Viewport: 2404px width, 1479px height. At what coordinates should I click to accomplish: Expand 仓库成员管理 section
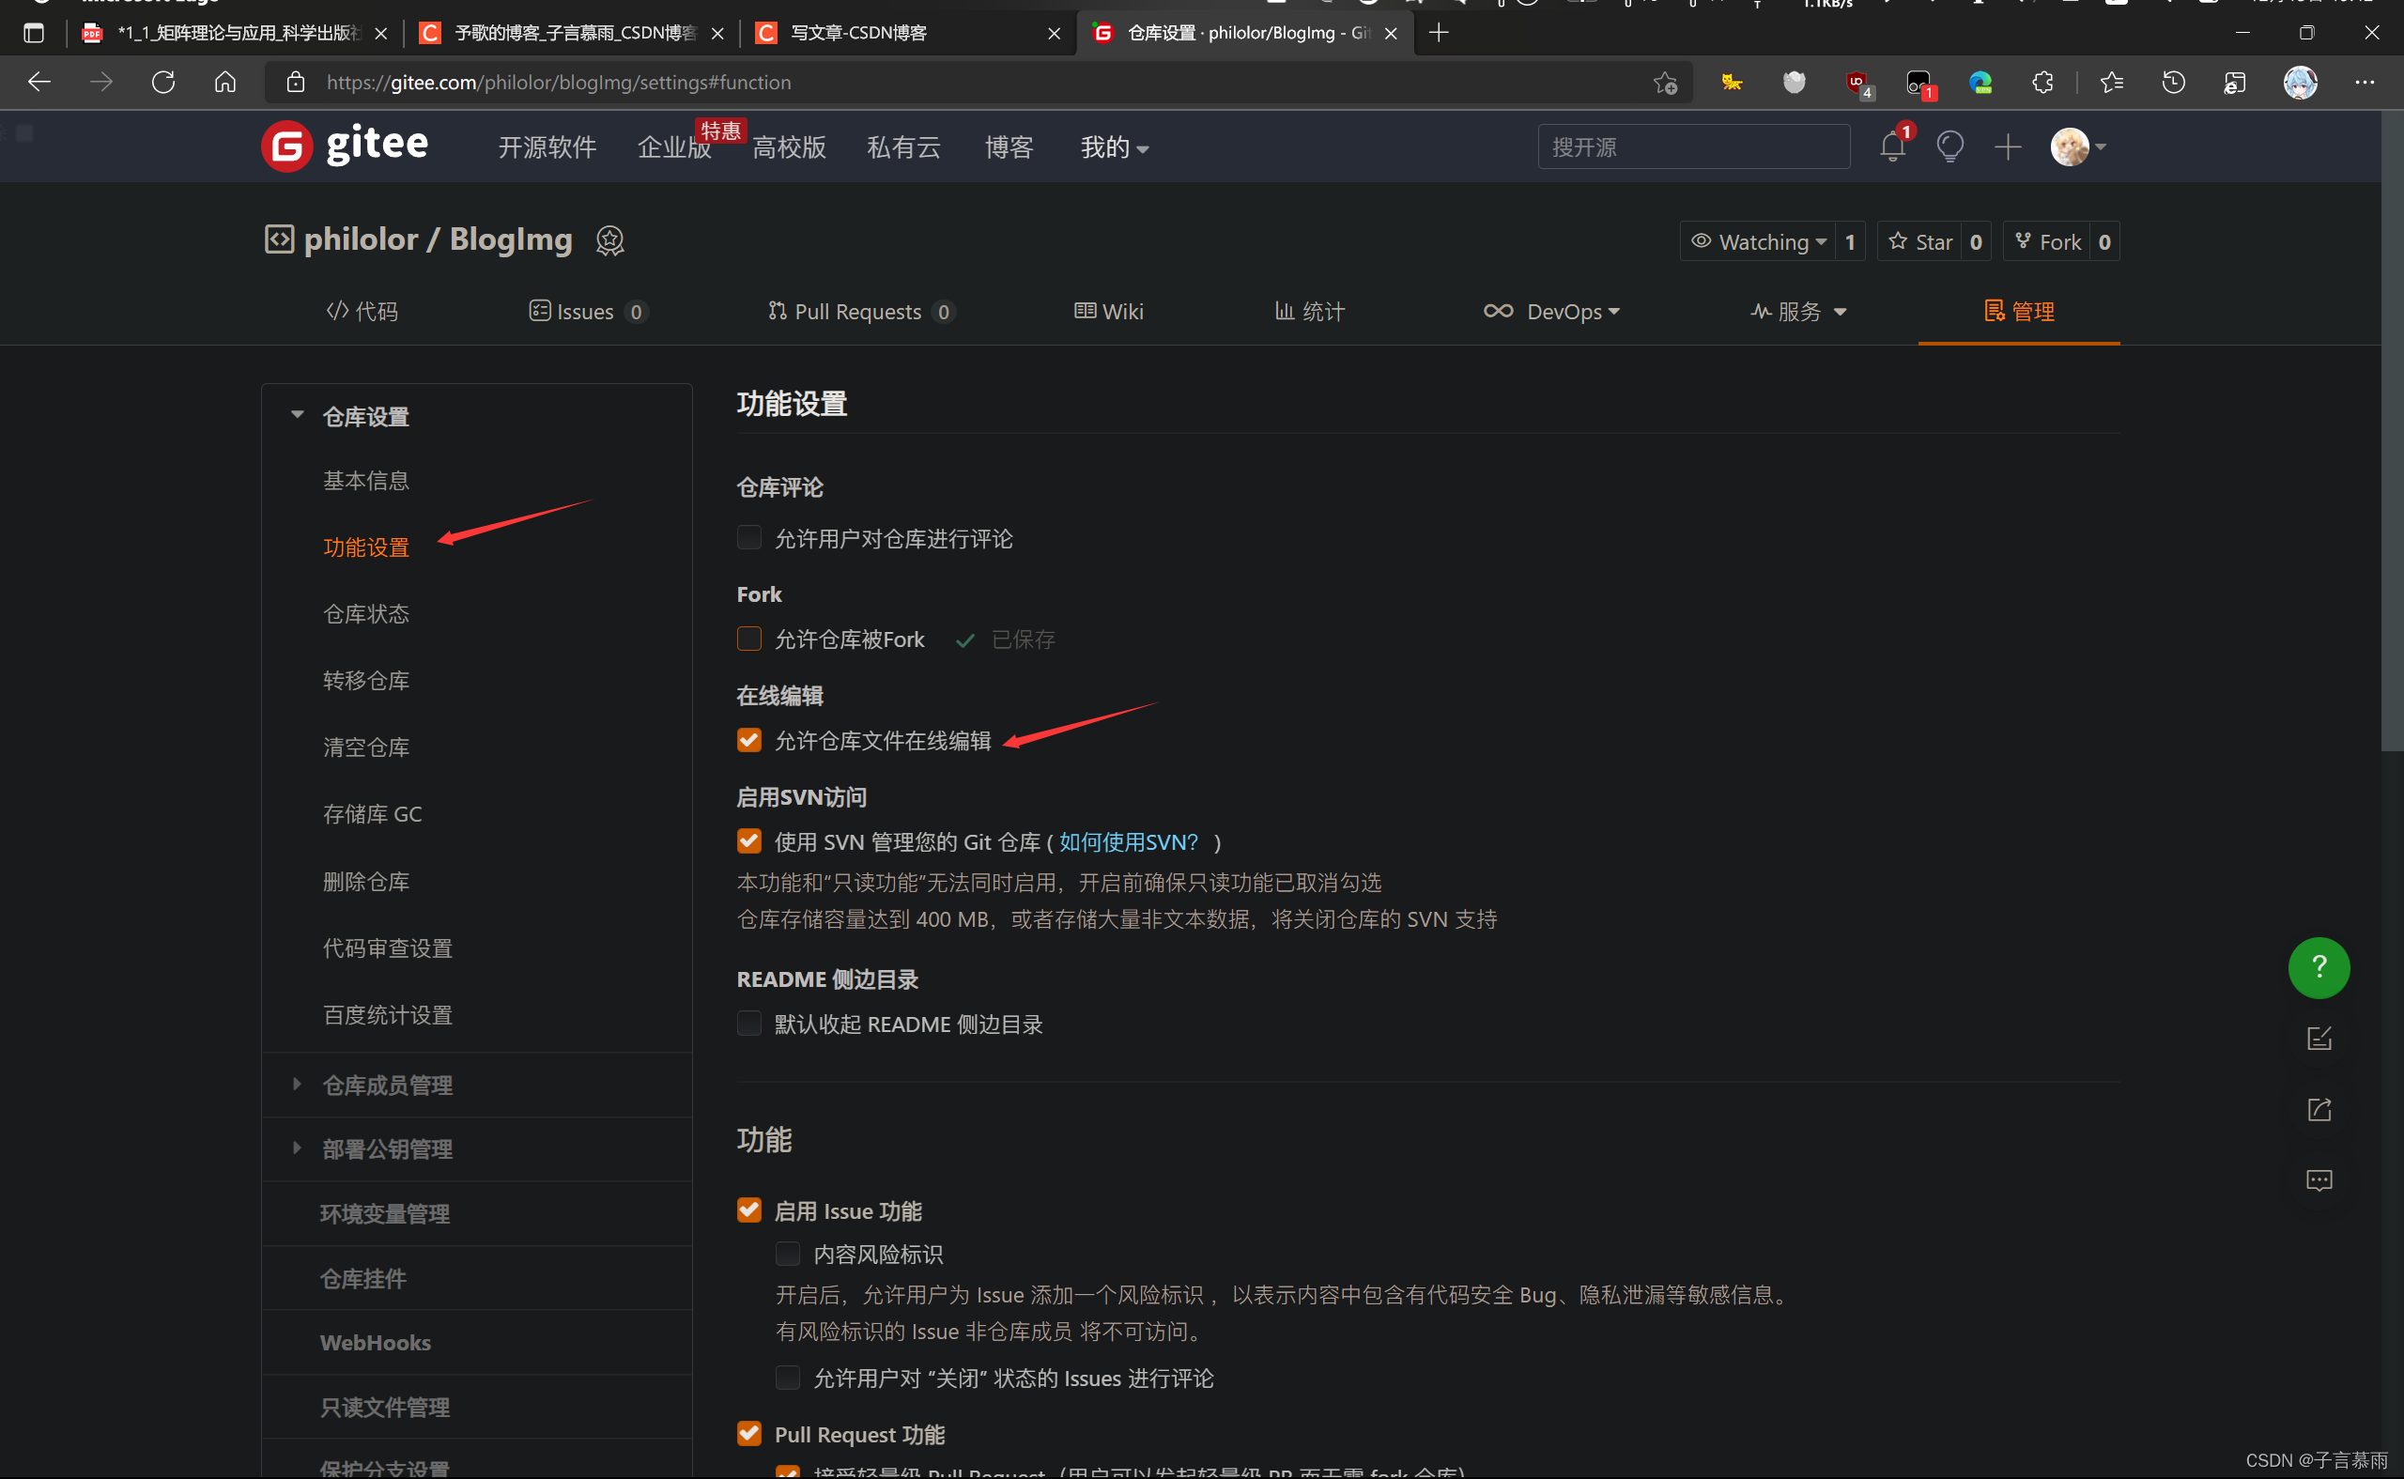386,1085
